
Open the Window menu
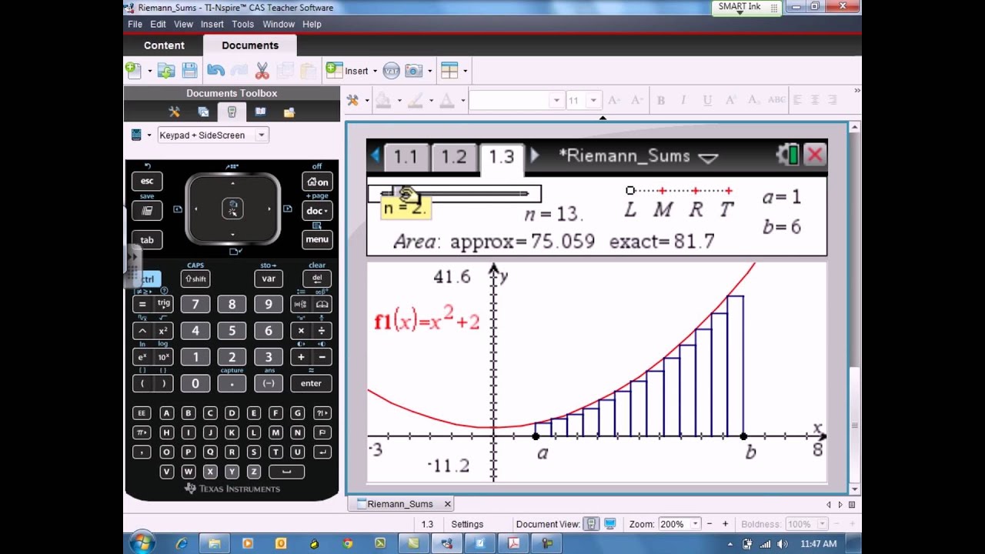click(279, 25)
